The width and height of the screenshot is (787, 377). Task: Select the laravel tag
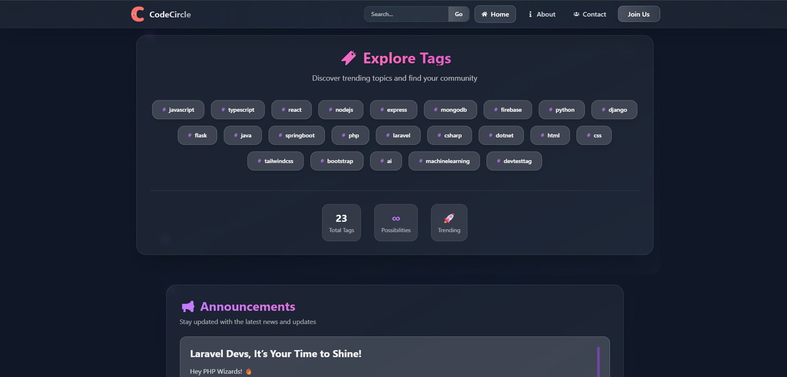(x=398, y=136)
